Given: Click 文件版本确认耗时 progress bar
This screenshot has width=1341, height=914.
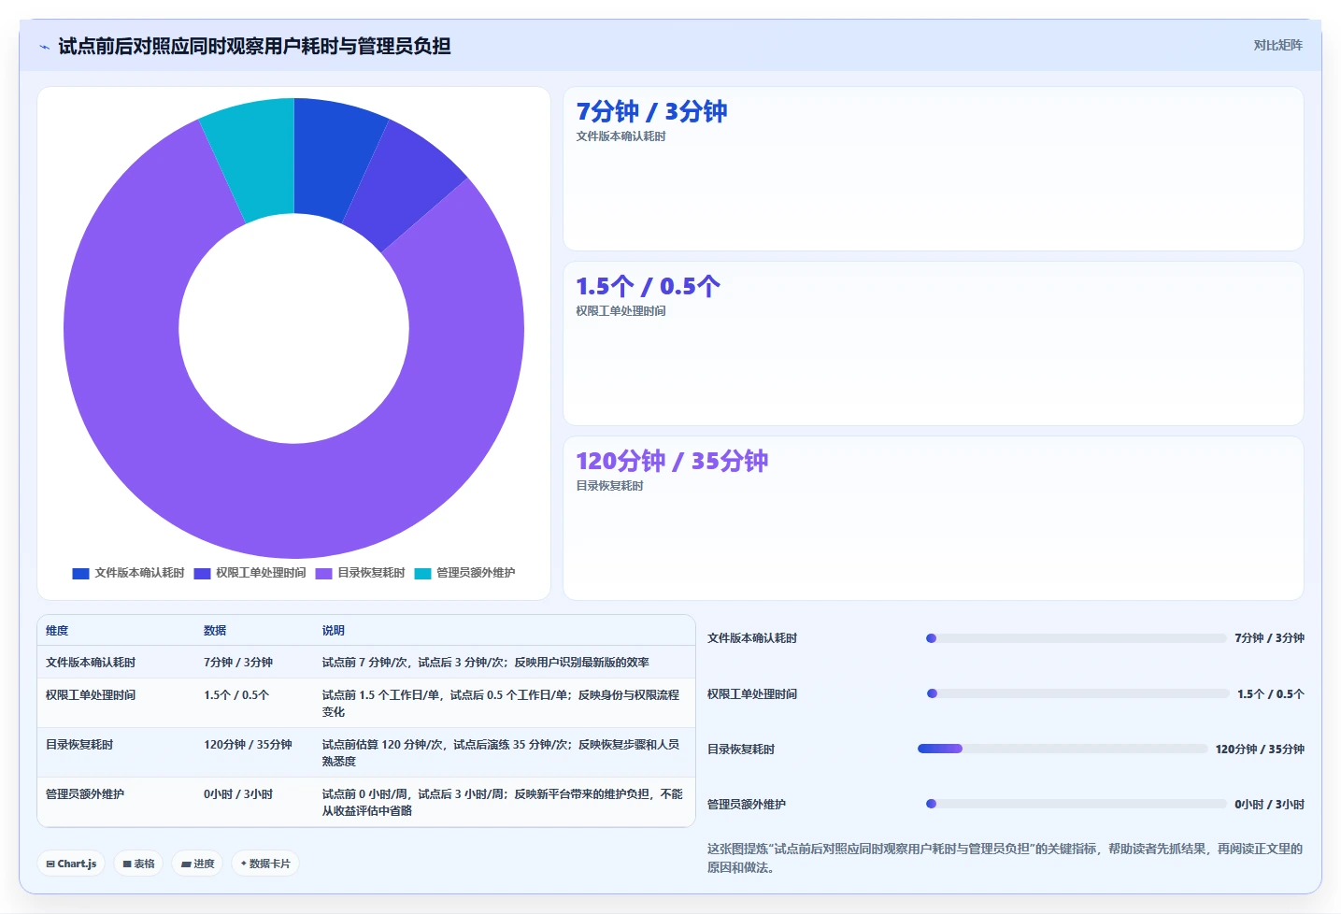Looking at the screenshot, I should click(x=1076, y=638).
